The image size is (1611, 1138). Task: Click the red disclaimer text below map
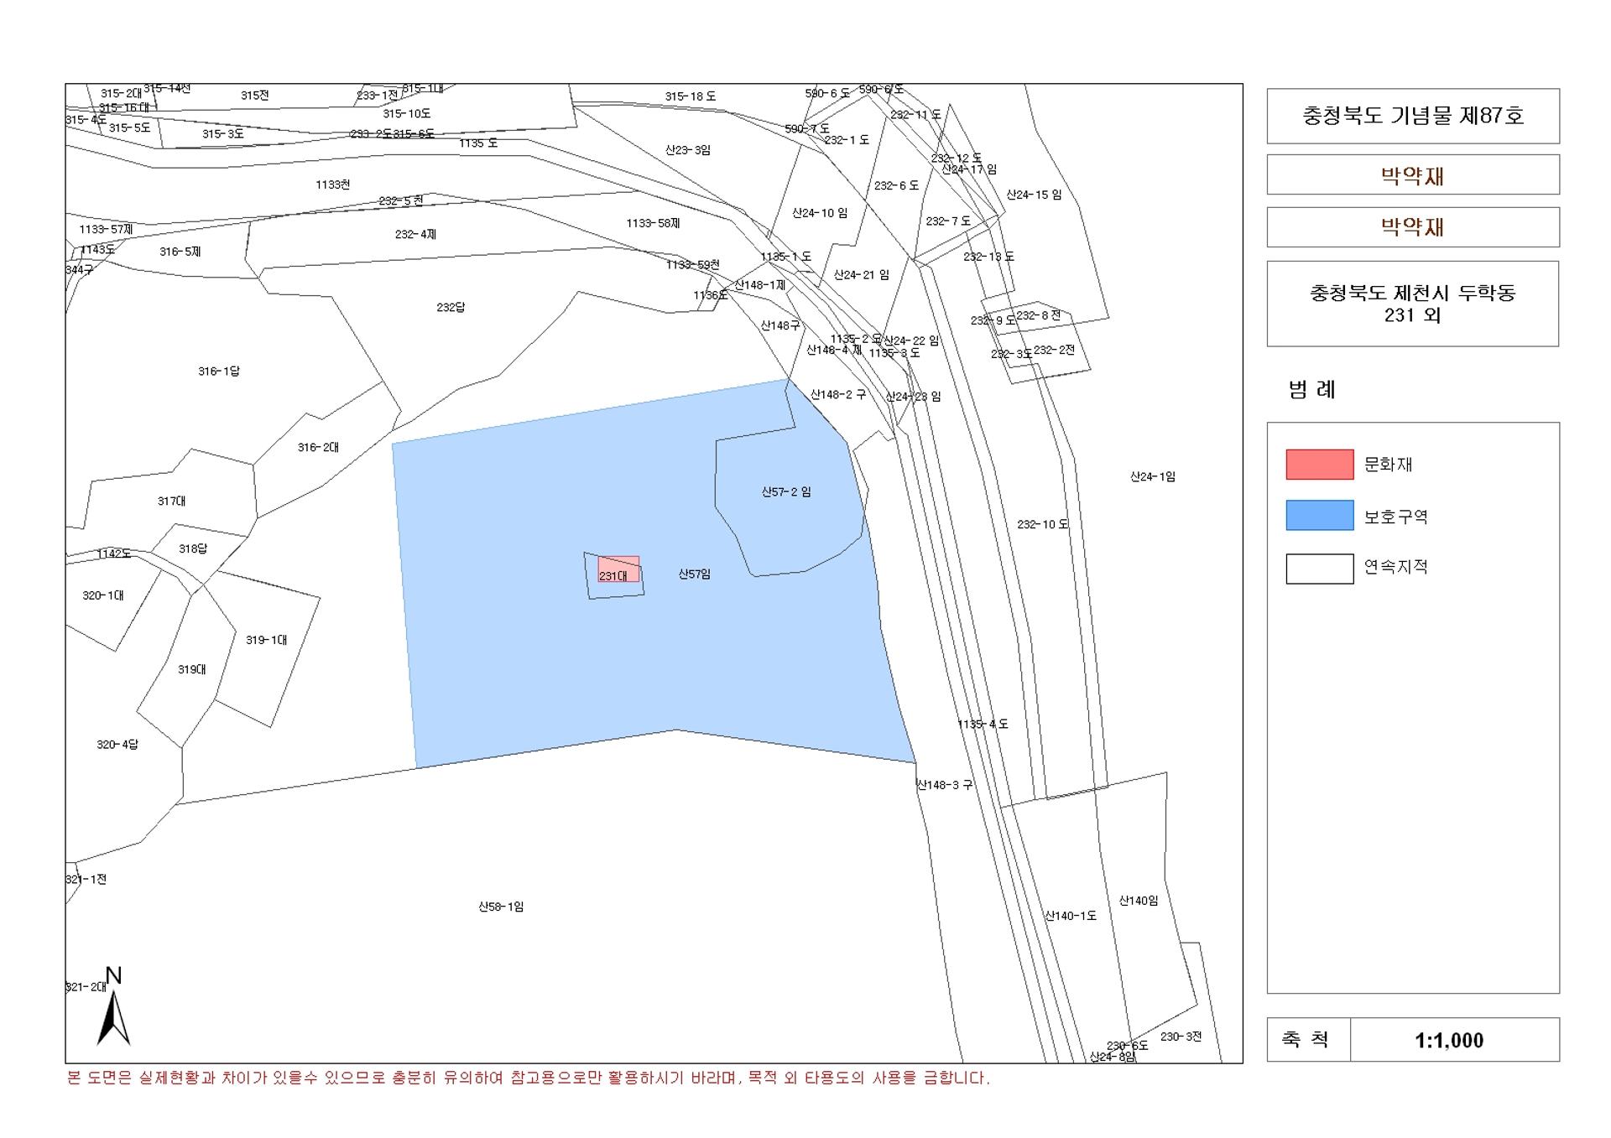click(x=529, y=1078)
